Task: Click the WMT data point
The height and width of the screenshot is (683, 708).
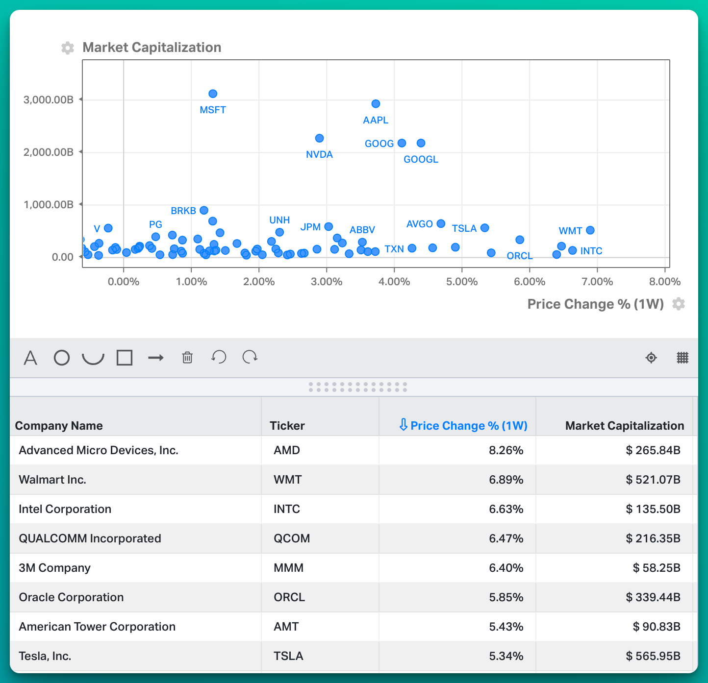Action: (x=590, y=230)
